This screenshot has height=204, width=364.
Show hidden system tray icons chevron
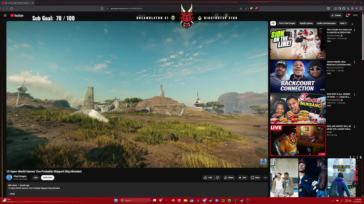(x=333, y=201)
